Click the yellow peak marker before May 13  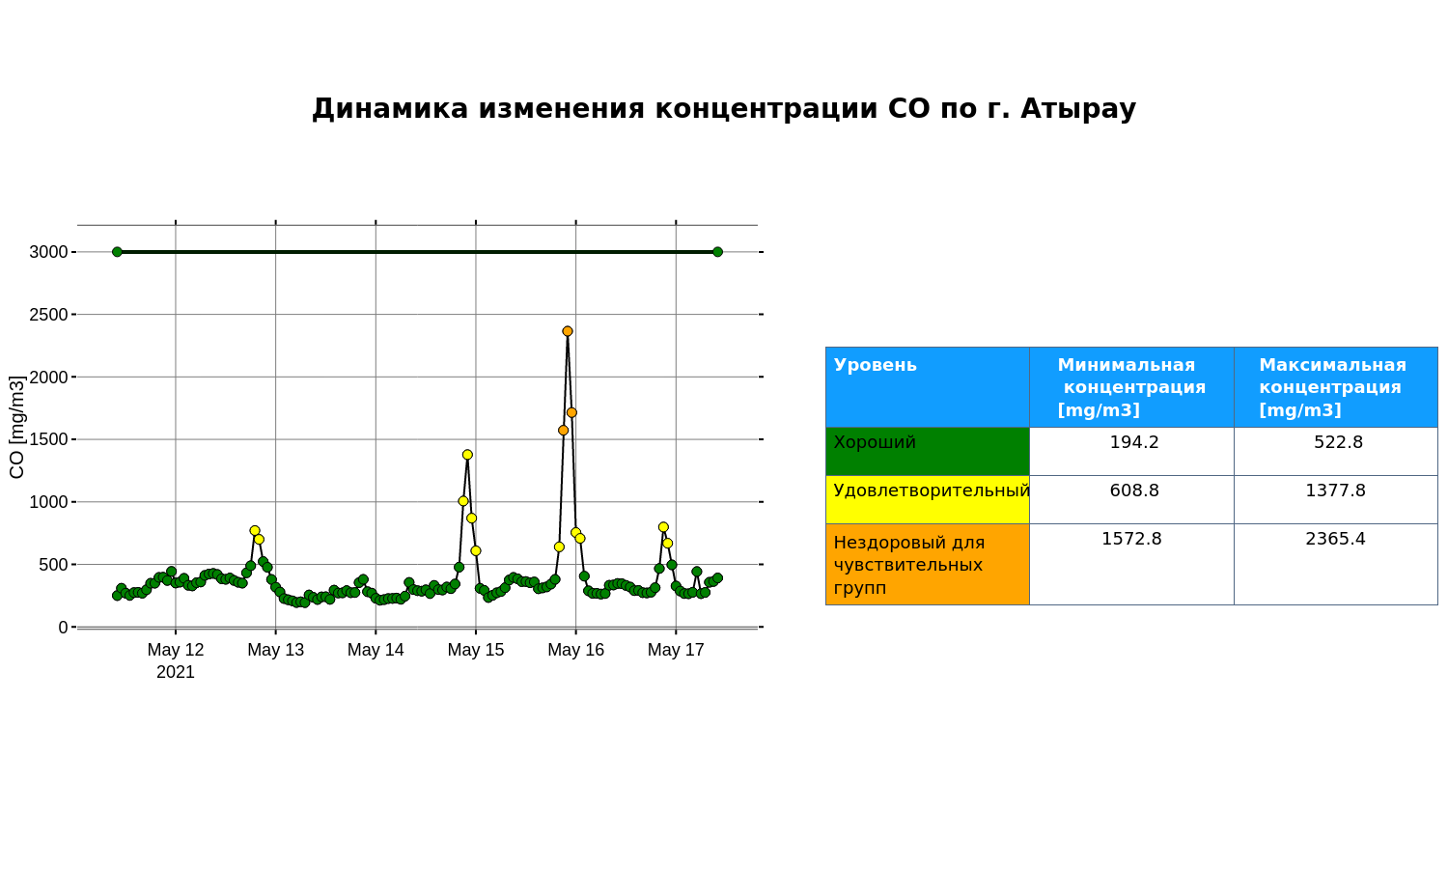pyautogui.click(x=255, y=530)
